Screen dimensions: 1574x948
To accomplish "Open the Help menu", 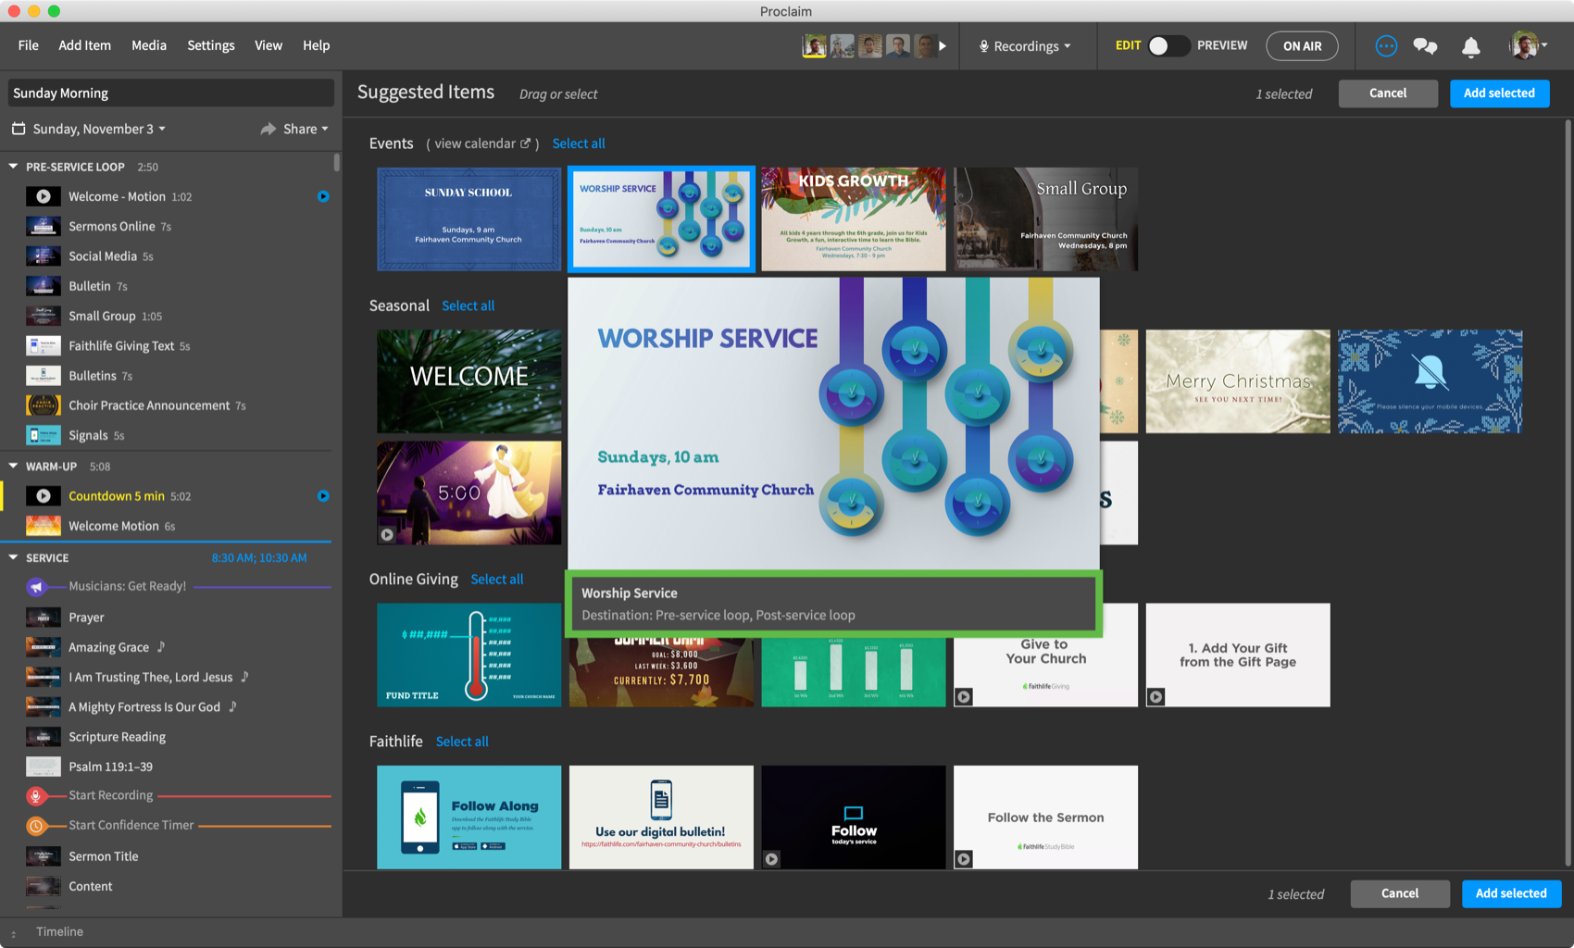I will tap(316, 45).
